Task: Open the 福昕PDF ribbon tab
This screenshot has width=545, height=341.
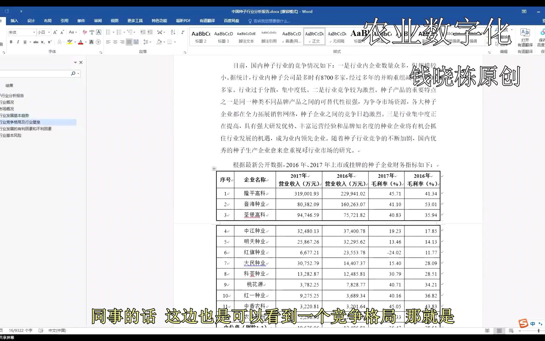Action: (x=183, y=21)
